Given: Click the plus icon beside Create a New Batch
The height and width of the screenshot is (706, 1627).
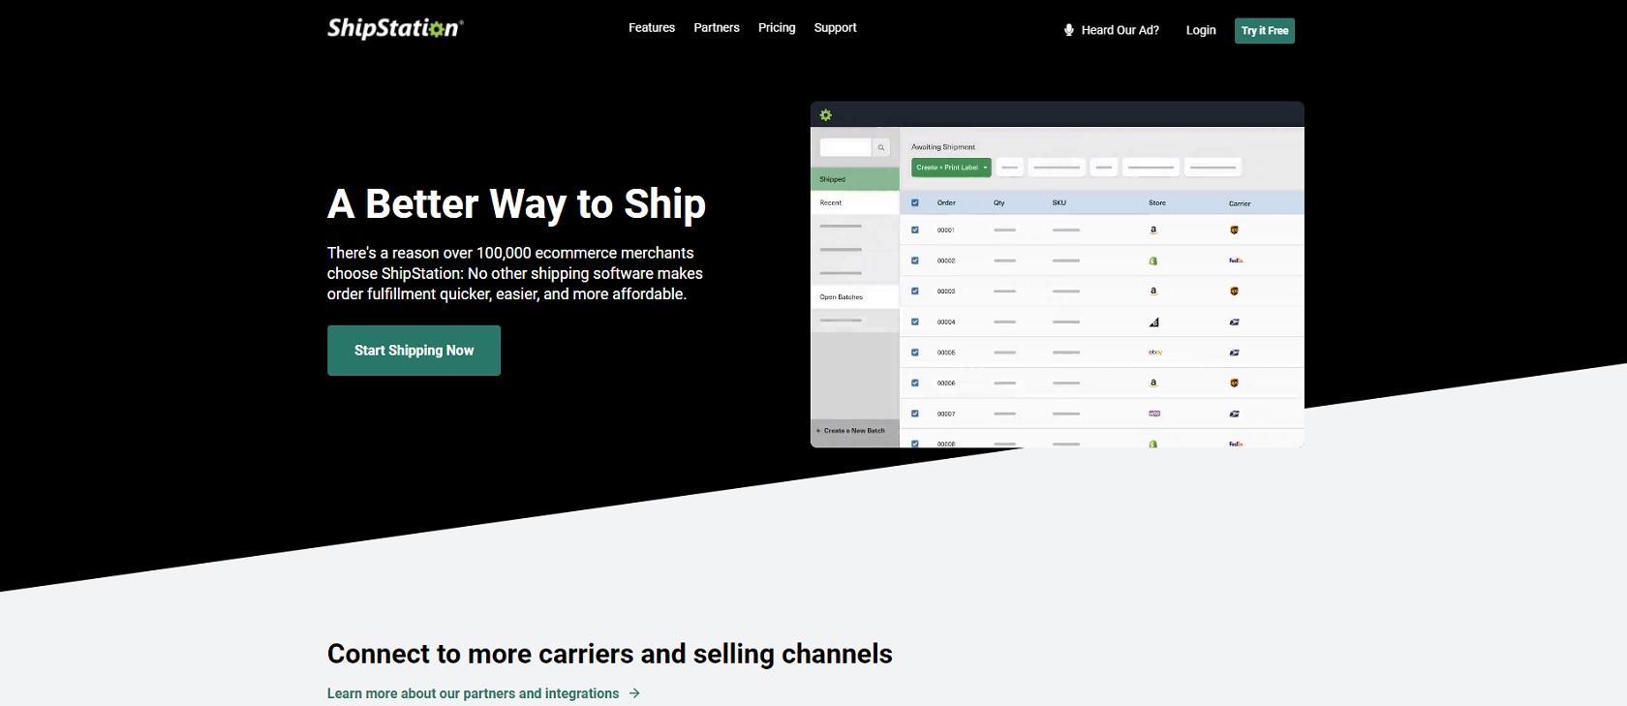Looking at the screenshot, I should point(818,431).
